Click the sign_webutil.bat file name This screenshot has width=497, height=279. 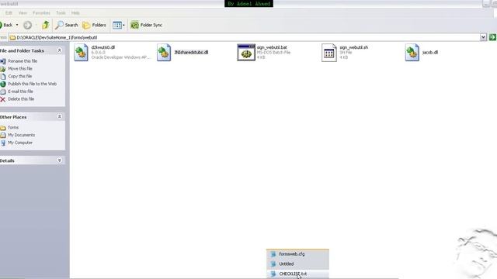[272, 47]
